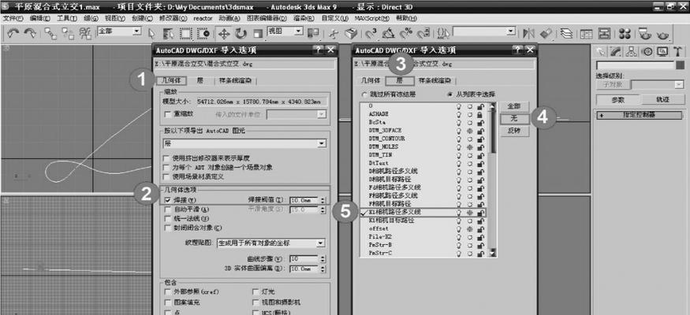Activate the Select and Rotate tool
The height and width of the screenshot is (315, 690).
pos(241,34)
